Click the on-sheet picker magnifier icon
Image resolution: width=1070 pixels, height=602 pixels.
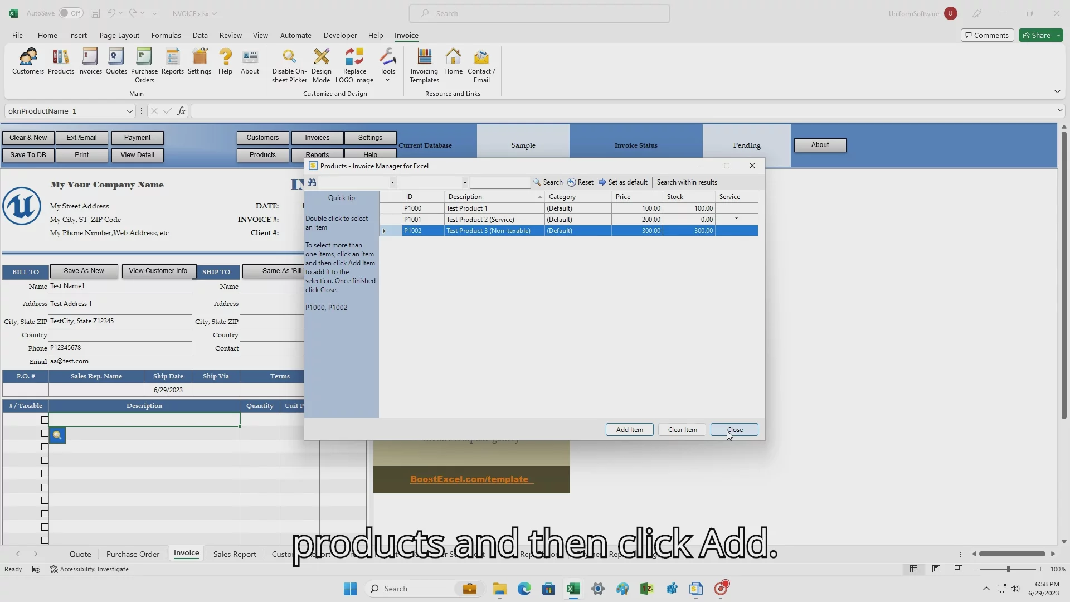point(57,435)
